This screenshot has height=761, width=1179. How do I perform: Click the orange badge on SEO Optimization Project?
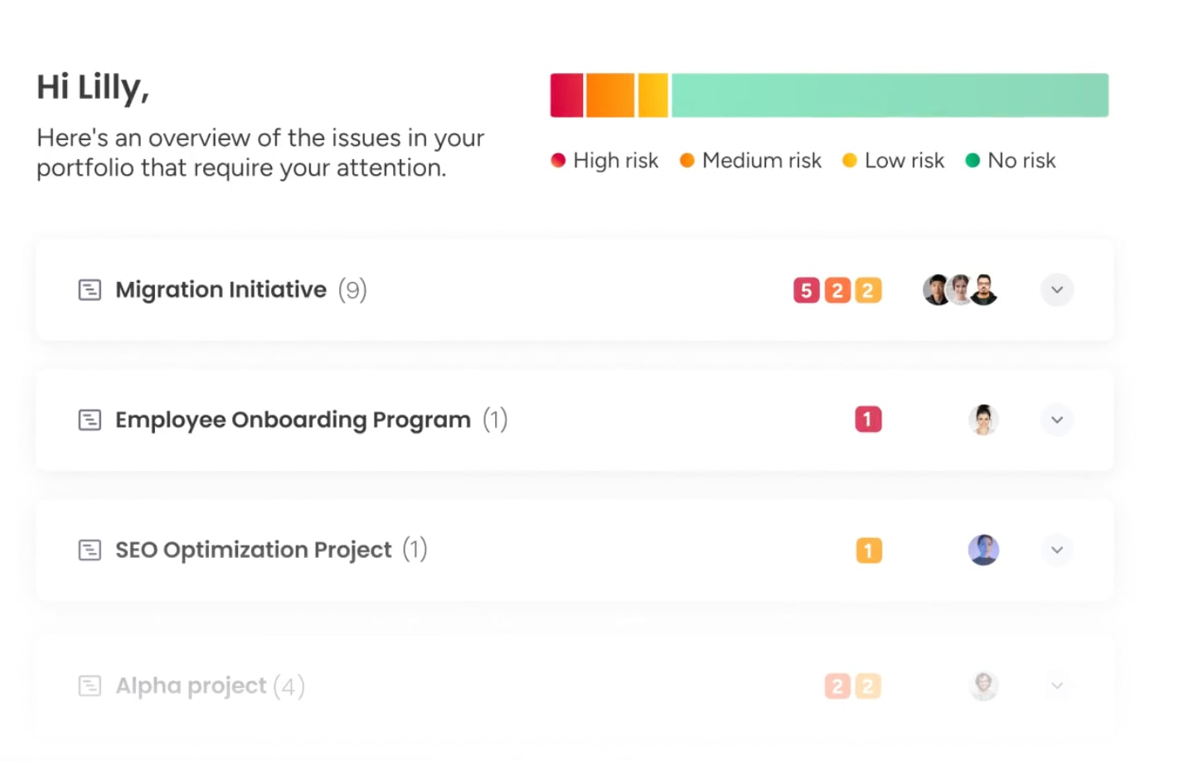(867, 550)
